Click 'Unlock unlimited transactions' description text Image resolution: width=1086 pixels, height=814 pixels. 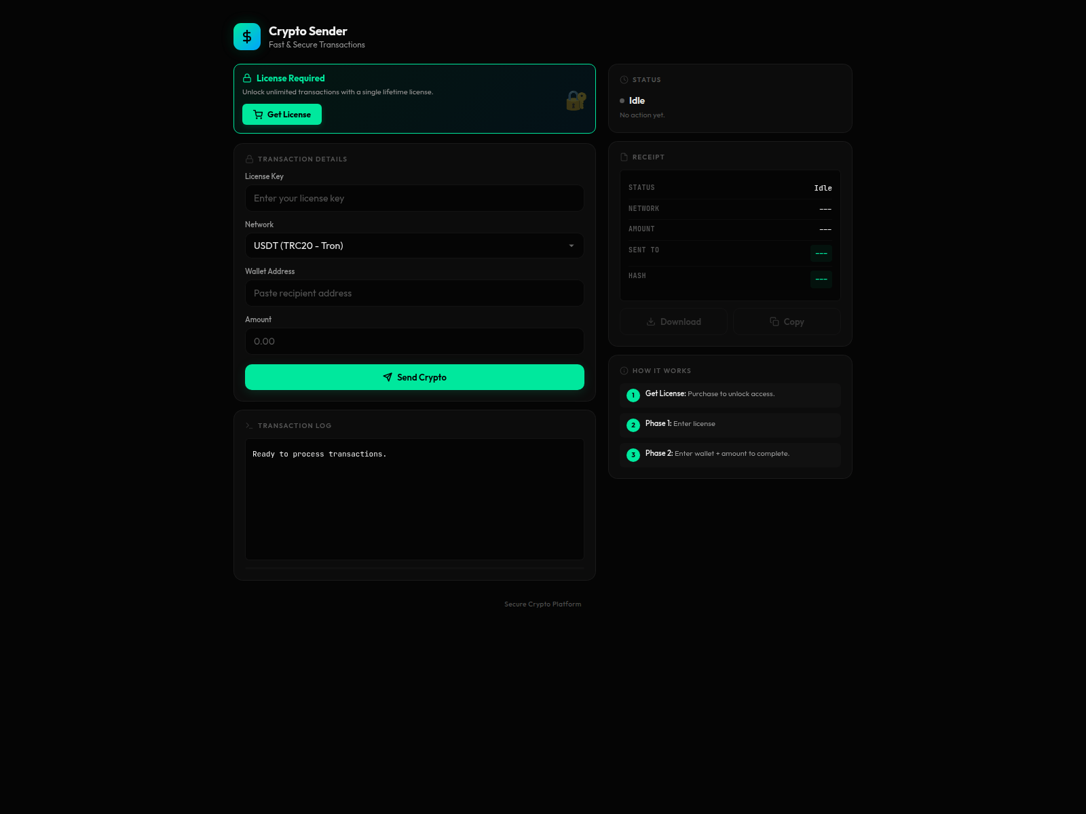[337, 92]
